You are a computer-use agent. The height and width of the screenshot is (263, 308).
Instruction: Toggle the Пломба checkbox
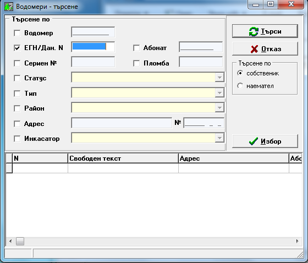click(136, 63)
